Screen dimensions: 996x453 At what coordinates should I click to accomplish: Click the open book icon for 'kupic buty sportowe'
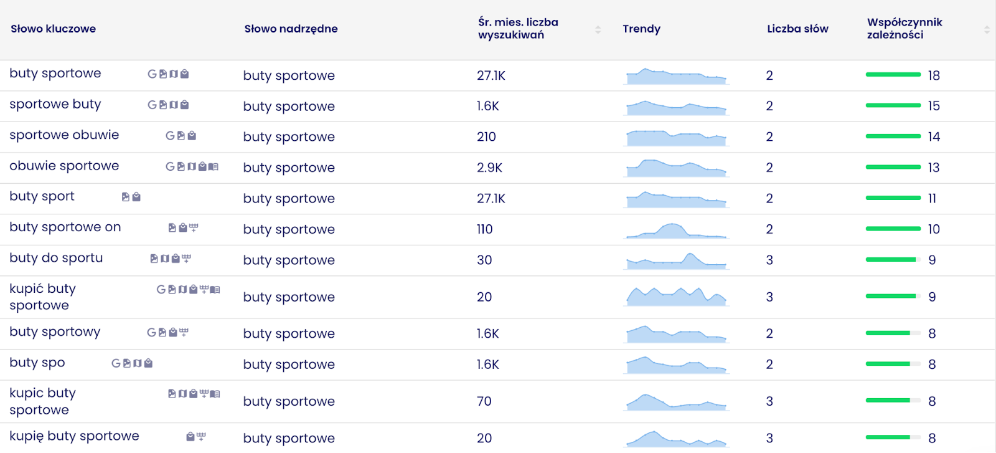click(215, 394)
